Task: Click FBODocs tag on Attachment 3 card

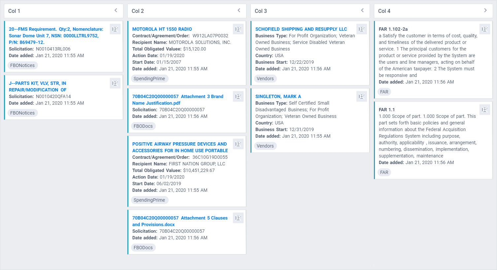Action: point(143,126)
